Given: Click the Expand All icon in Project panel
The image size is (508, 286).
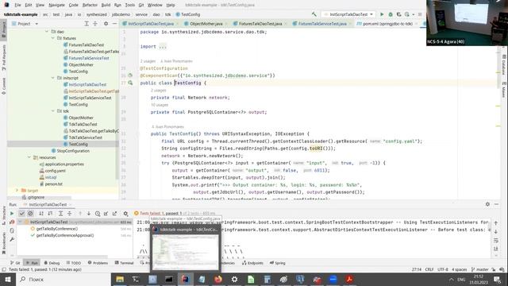Looking at the screenshot, I should click(87, 24).
